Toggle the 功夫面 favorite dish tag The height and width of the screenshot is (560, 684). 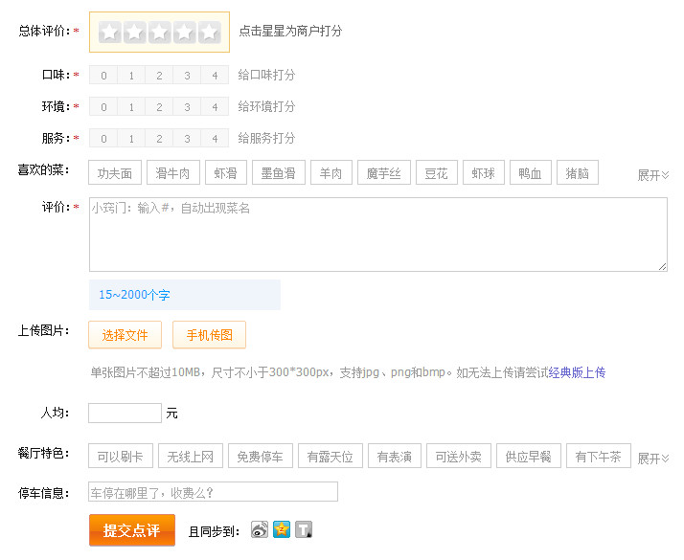tap(115, 173)
